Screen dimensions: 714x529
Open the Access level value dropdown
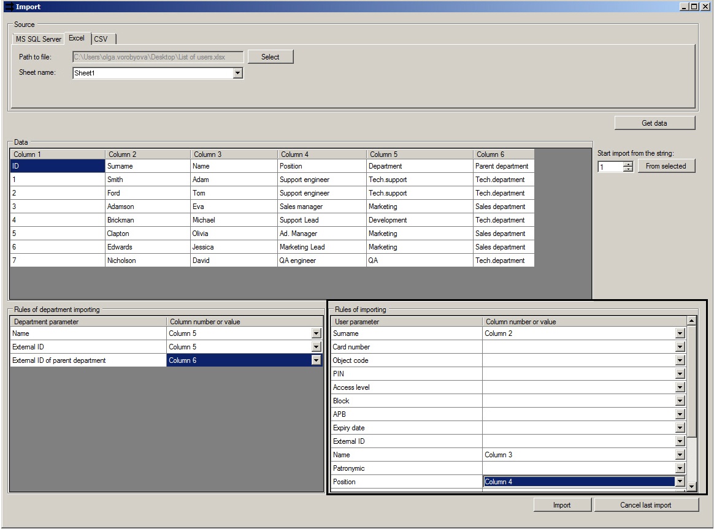tap(680, 387)
